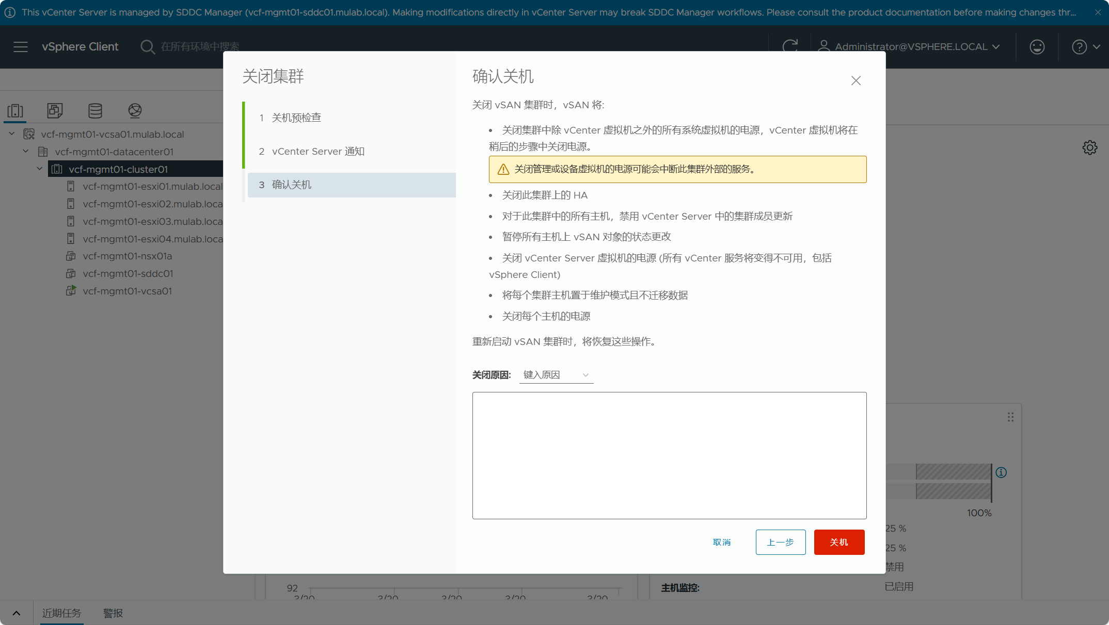This screenshot has height=625, width=1109.
Task: Open the hamburger navigation menu
Action: (21, 47)
